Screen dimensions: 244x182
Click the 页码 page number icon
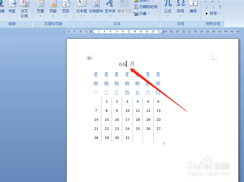pos(66,4)
